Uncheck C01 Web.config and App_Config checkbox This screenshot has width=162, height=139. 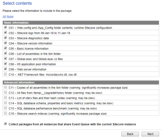pyautogui.click(x=6, y=27)
